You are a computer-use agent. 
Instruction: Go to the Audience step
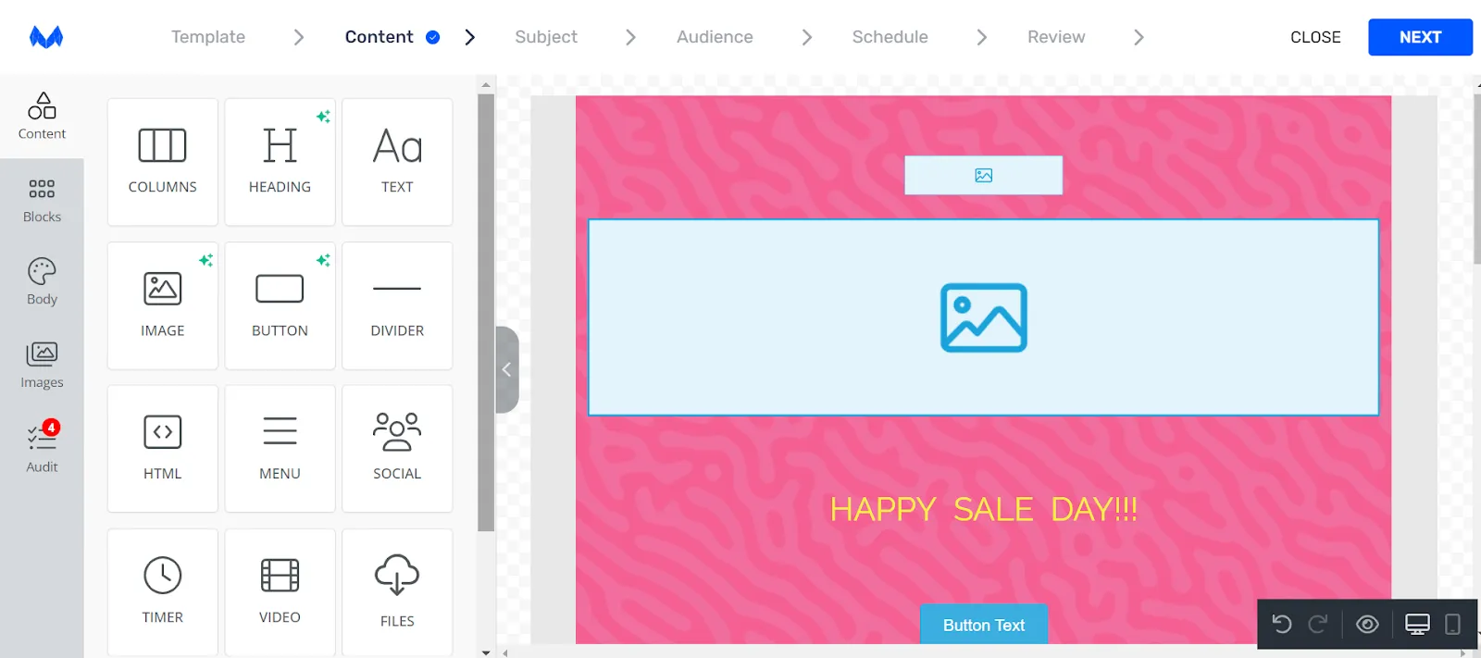click(x=715, y=37)
